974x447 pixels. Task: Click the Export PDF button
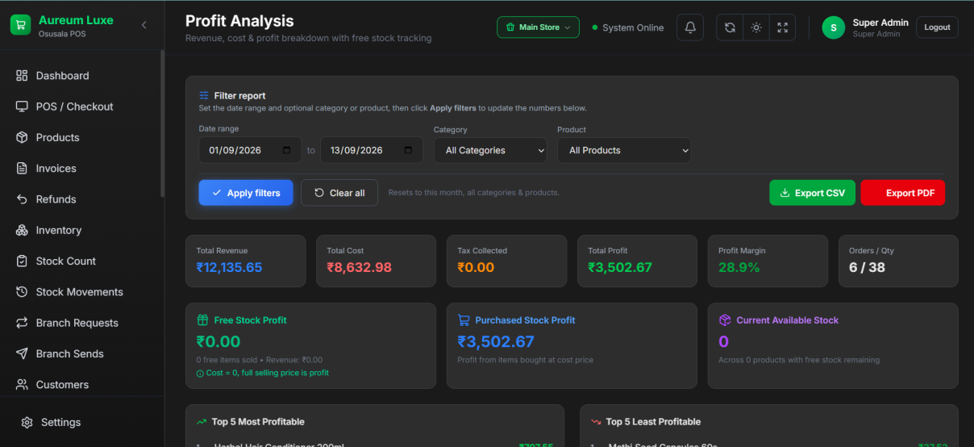click(x=903, y=193)
